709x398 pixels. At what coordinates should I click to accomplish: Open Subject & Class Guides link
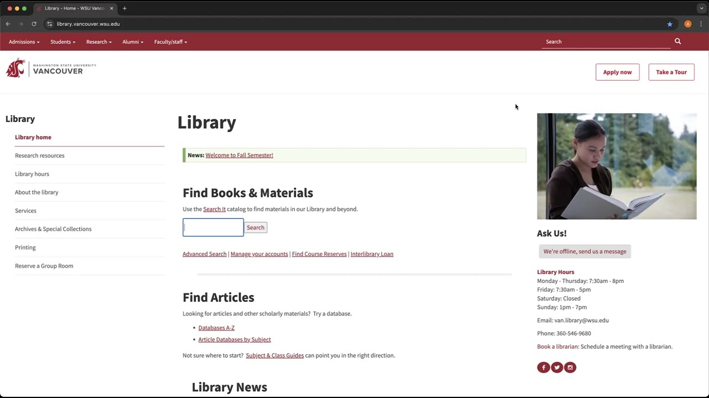[x=275, y=355]
